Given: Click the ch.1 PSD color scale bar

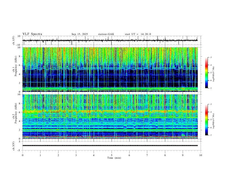Looking at the screenshot, I should point(207,73).
